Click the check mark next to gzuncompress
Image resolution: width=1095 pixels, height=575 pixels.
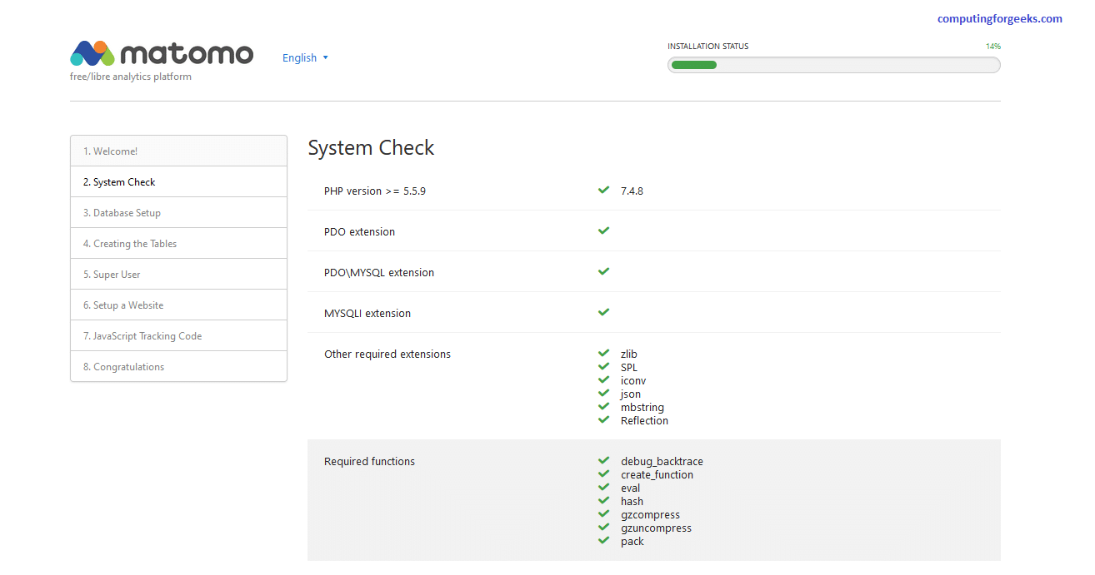tap(604, 527)
